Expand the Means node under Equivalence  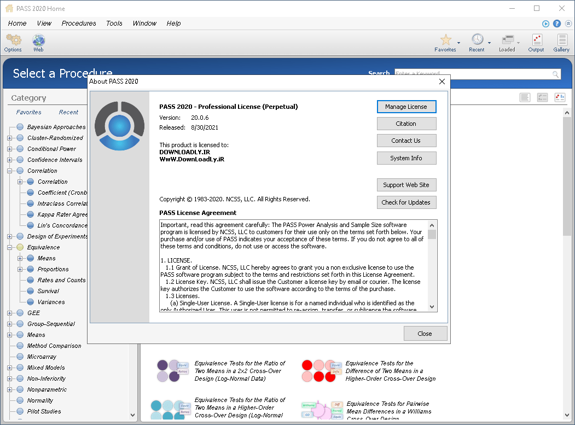point(20,258)
